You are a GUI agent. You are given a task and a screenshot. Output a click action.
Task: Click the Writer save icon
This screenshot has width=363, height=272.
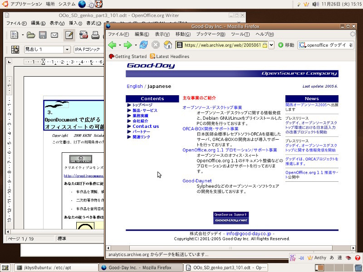click(43, 35)
